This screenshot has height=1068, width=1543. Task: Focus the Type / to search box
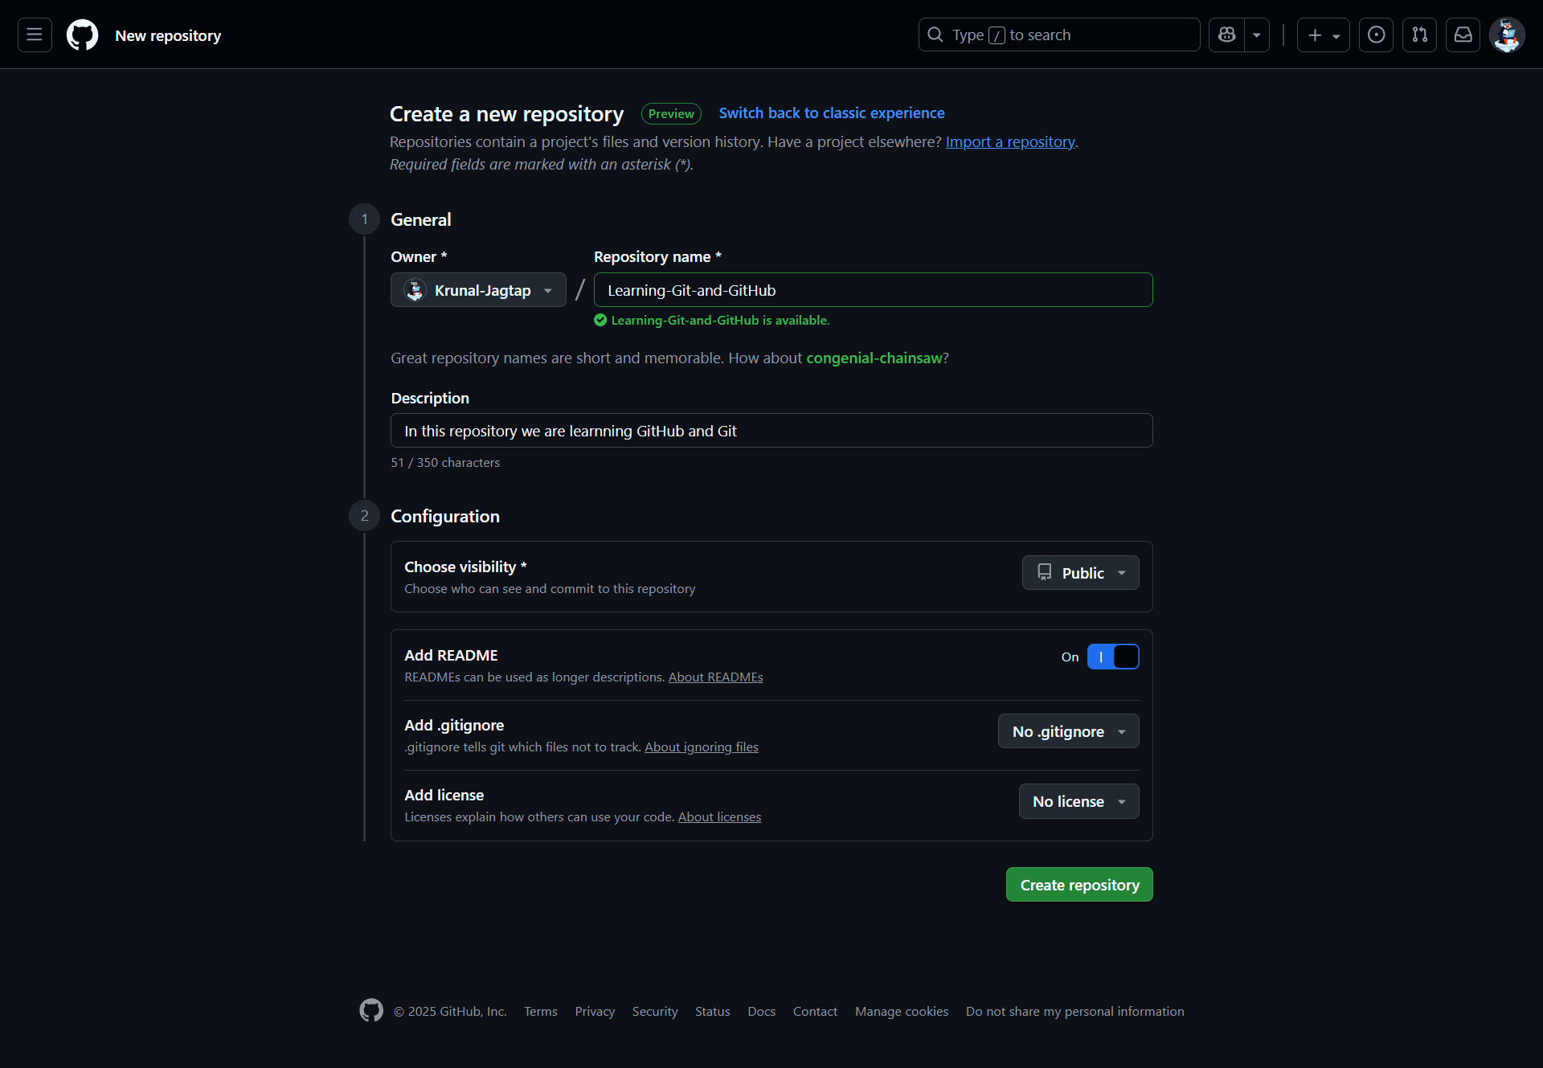[x=1059, y=35]
